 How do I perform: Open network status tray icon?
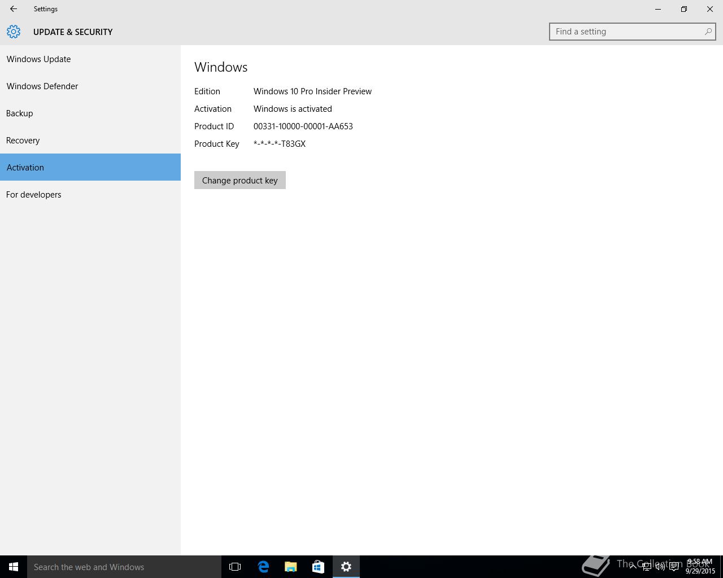click(646, 567)
